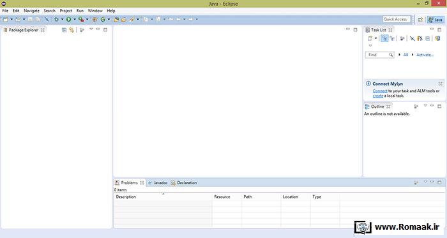Screen dimensions: 447x238
Task: Click the green Run button
Action: click(69, 19)
